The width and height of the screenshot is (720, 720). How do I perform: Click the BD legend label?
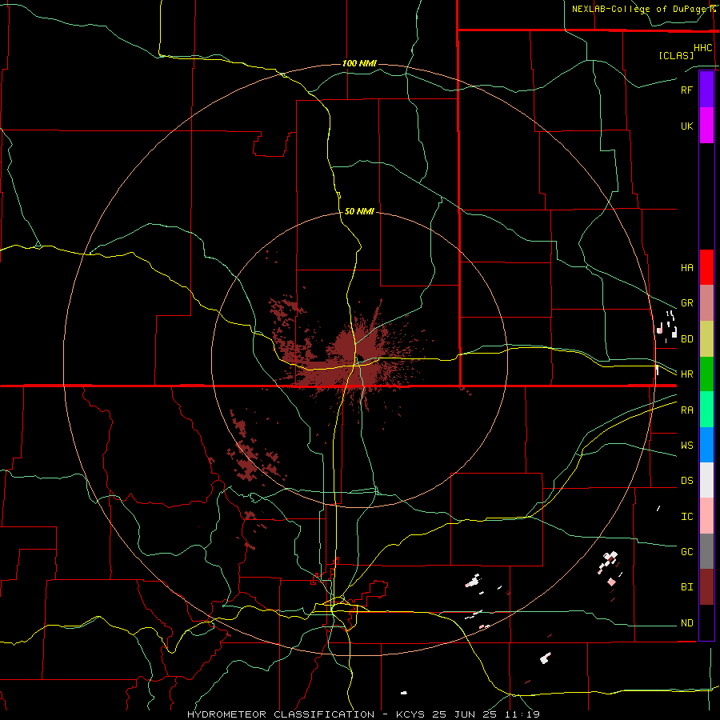[686, 339]
